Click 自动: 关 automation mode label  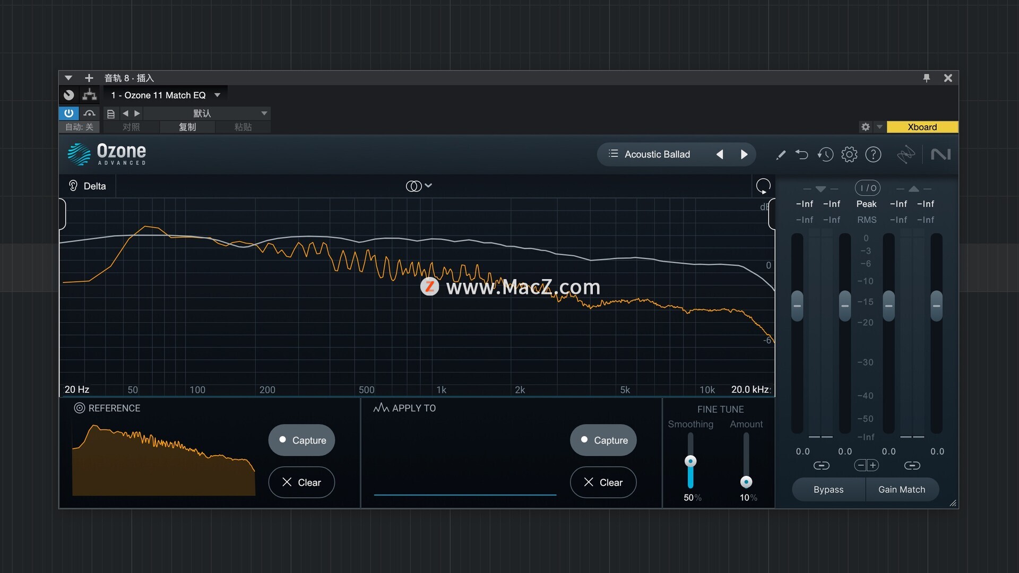point(80,127)
